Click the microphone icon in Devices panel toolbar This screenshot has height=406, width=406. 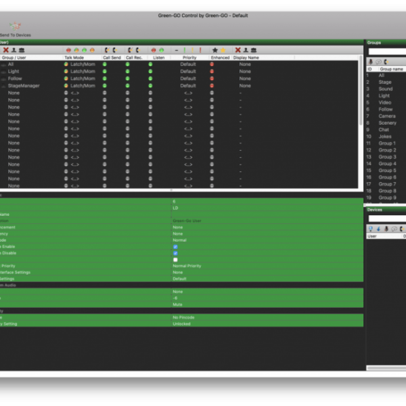point(386,229)
